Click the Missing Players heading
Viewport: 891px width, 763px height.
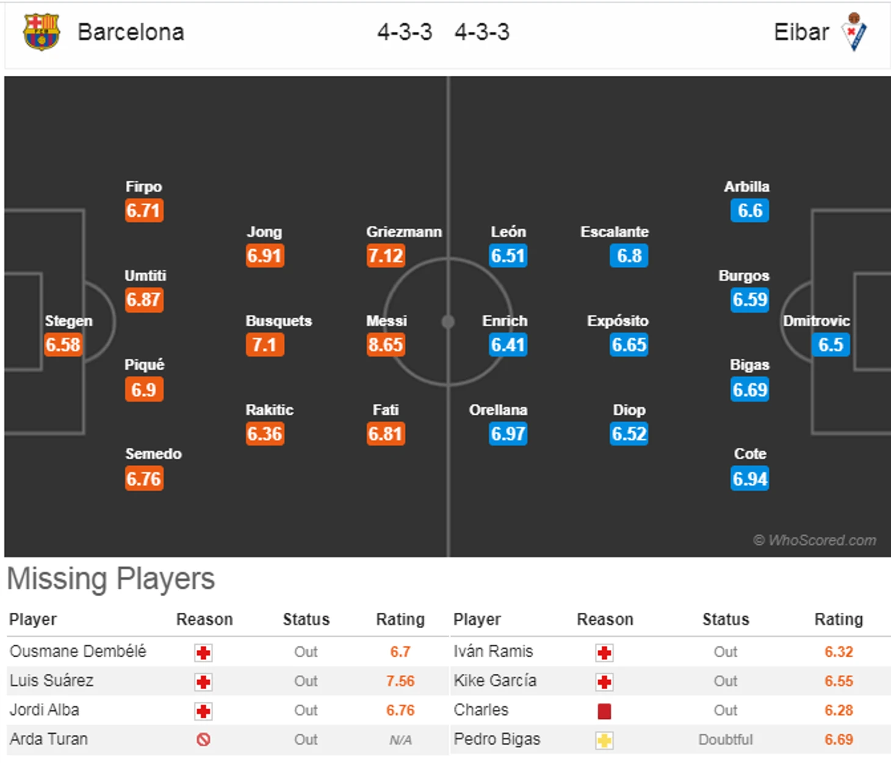pos(111,579)
